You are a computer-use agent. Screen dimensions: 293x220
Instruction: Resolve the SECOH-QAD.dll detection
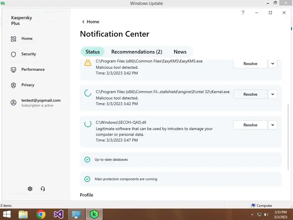point(250,125)
